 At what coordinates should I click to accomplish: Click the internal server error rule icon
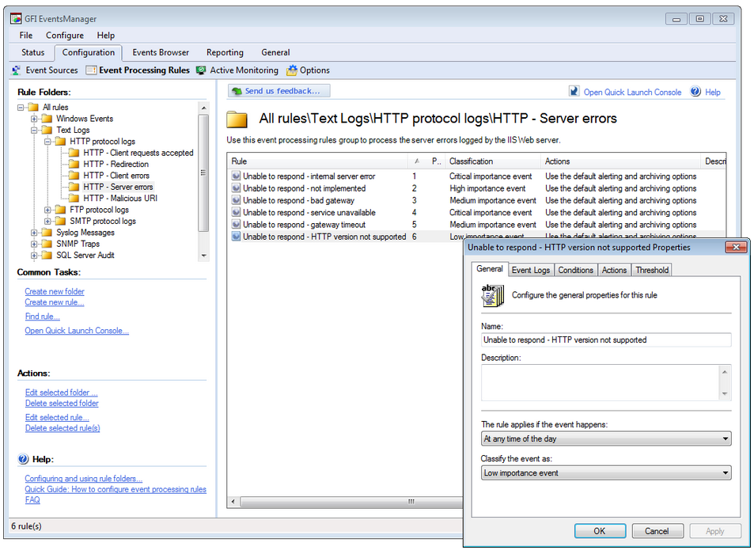pyautogui.click(x=236, y=176)
